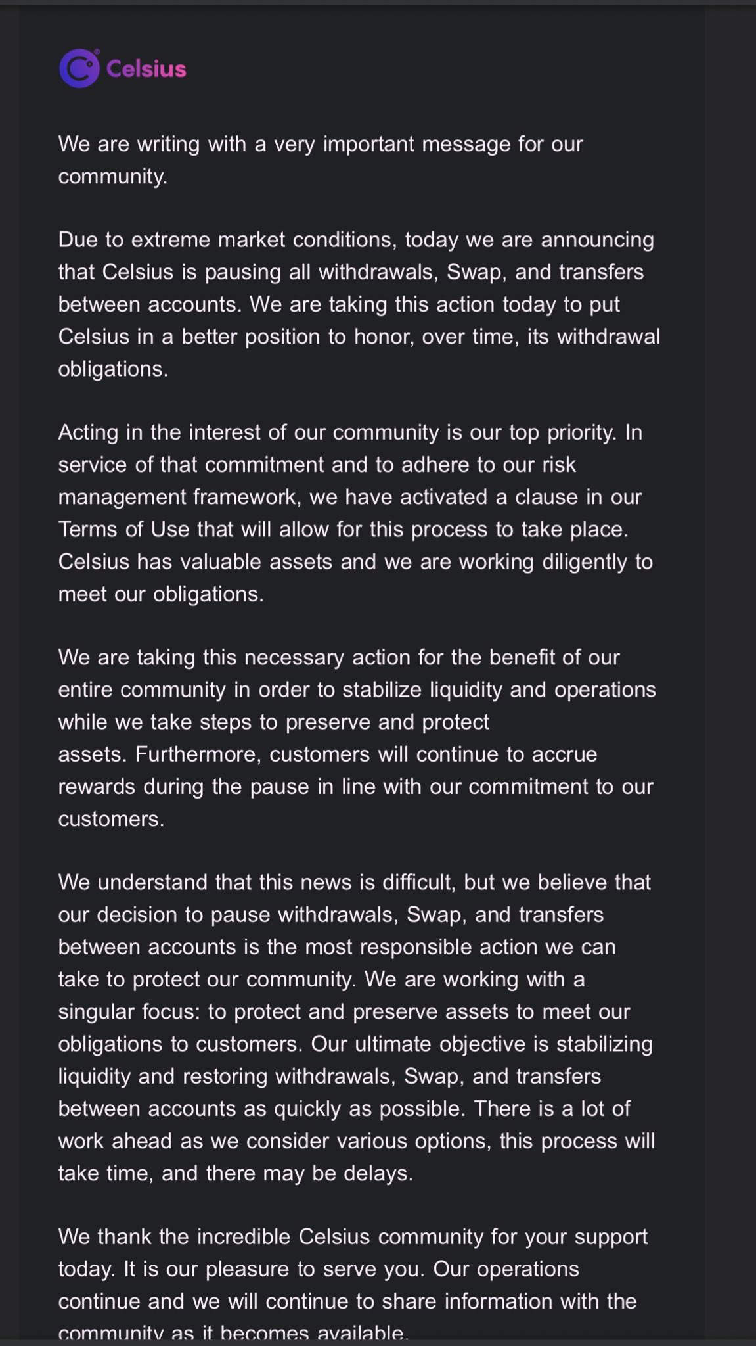Click the phrase "management framework"
This screenshot has height=1346, width=756.
[x=179, y=497]
